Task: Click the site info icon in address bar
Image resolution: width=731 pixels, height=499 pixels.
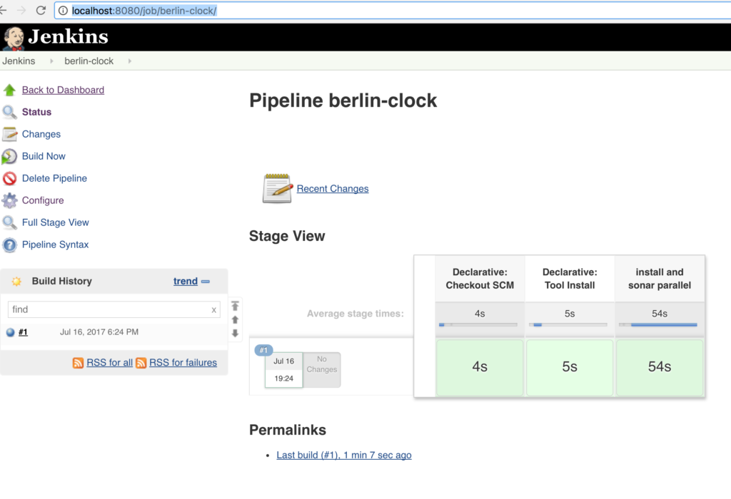Action: tap(63, 11)
